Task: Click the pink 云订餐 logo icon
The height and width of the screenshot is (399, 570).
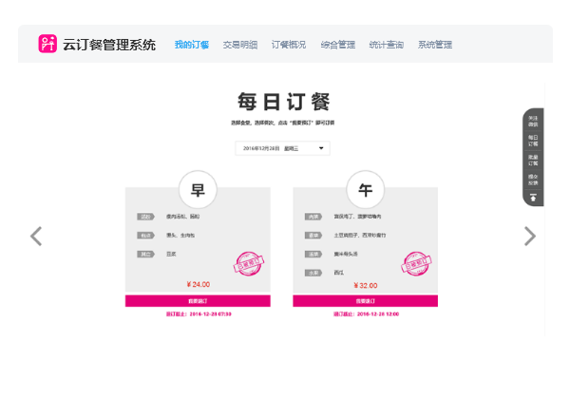Action: [47, 45]
